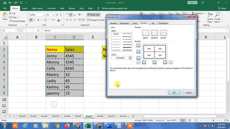Click Cancel in Format Cells
This screenshot has width=230, height=129.
click(x=188, y=92)
